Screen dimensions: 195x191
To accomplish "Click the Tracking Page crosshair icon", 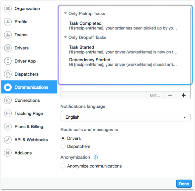I will (x=8, y=114).
